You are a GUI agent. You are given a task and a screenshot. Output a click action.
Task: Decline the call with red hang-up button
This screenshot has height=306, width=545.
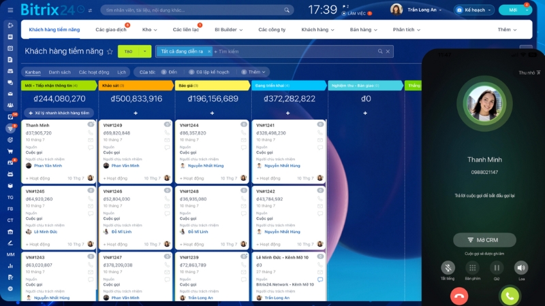[x=459, y=296]
